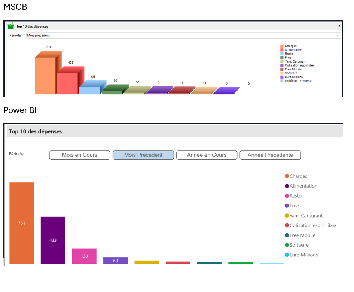Click the Free Mobile legend entry in Power BI
The height and width of the screenshot is (292, 354).
coord(300,235)
